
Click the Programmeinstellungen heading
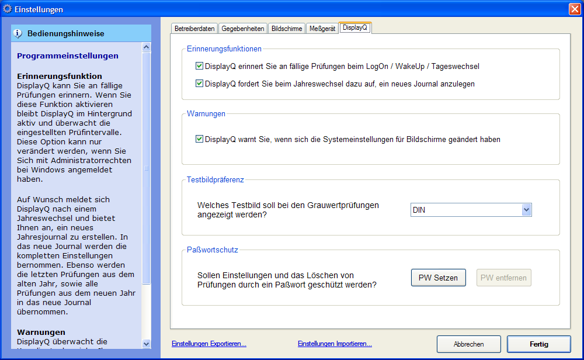click(x=68, y=56)
